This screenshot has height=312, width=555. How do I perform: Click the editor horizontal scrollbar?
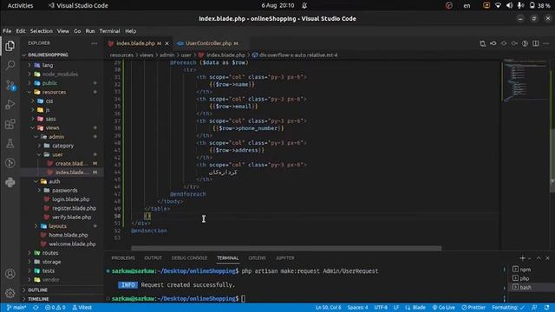pyautogui.click(x=286, y=249)
